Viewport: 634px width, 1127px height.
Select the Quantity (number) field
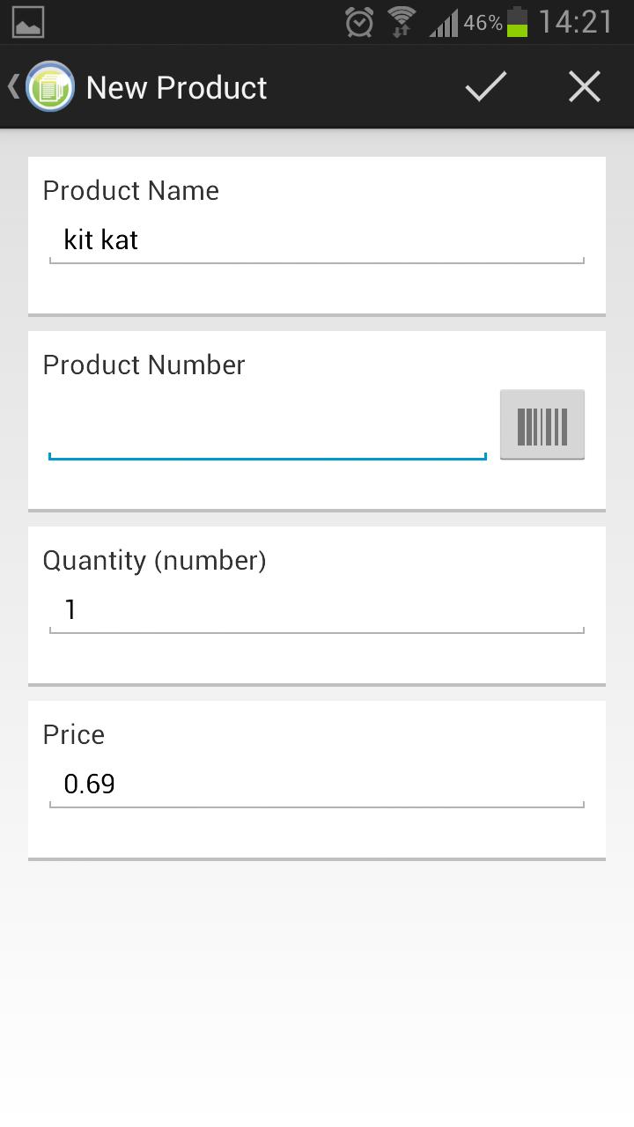tap(317, 610)
